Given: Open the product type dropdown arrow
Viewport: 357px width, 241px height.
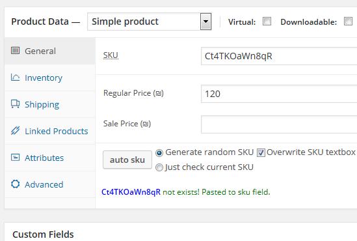Looking at the screenshot, I should pyautogui.click(x=206, y=21).
